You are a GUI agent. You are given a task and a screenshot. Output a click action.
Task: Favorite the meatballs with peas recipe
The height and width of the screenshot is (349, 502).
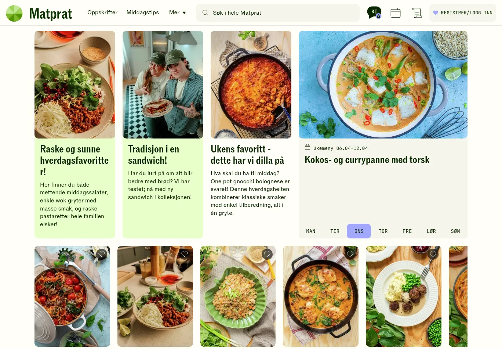tap(433, 254)
